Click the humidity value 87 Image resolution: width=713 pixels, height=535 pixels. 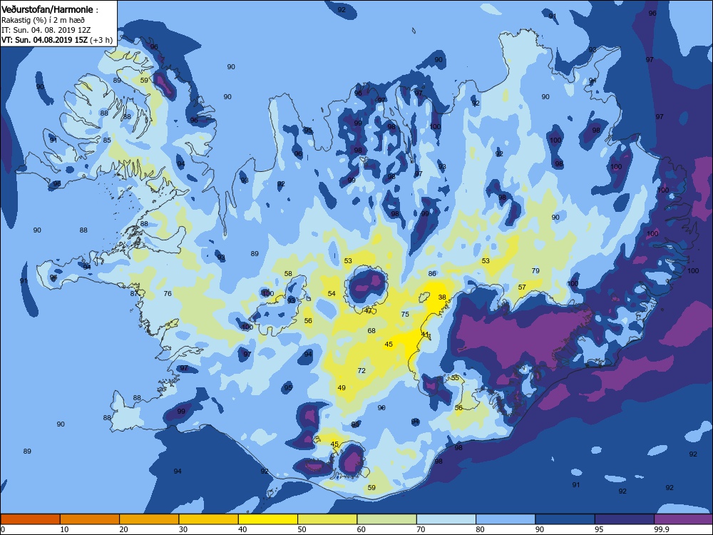[x=134, y=293]
